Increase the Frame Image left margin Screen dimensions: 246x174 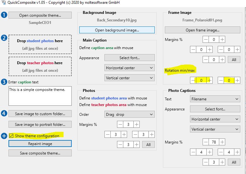point(210,50)
